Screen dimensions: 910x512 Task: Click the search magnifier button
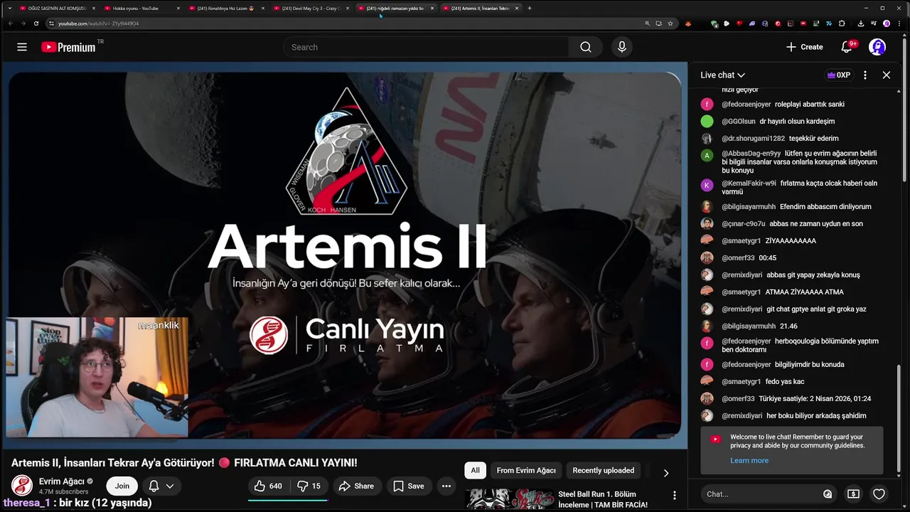pos(585,47)
